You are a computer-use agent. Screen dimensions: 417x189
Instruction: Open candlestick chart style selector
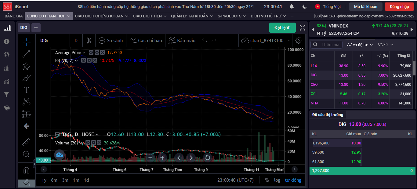(89, 40)
